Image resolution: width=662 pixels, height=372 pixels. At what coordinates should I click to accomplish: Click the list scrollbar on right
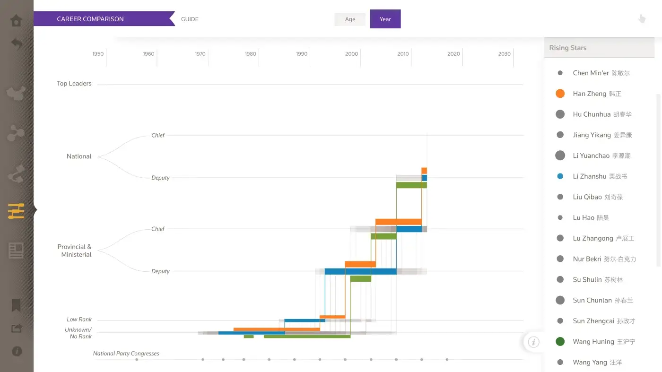(658, 180)
